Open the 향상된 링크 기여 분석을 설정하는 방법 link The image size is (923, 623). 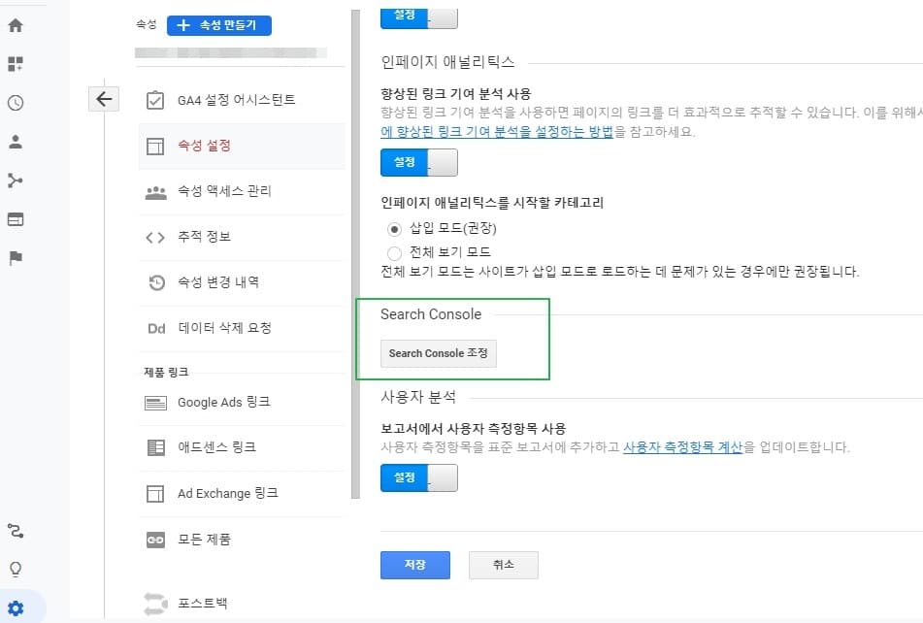tap(497, 132)
